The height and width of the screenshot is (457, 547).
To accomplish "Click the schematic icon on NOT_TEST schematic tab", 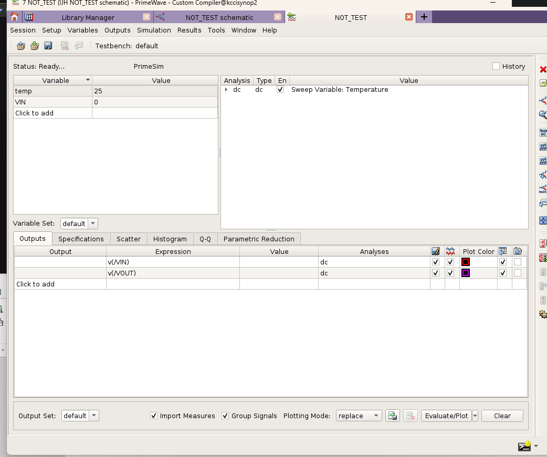I will 160,17.
